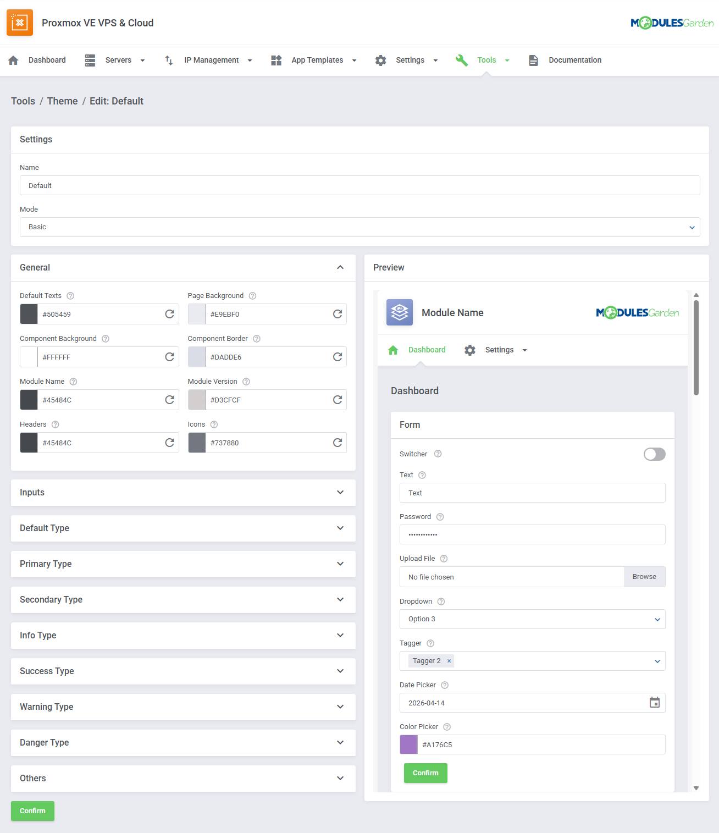The height and width of the screenshot is (833, 719).
Task: Click the Switcher help question icon
Action: [438, 454]
